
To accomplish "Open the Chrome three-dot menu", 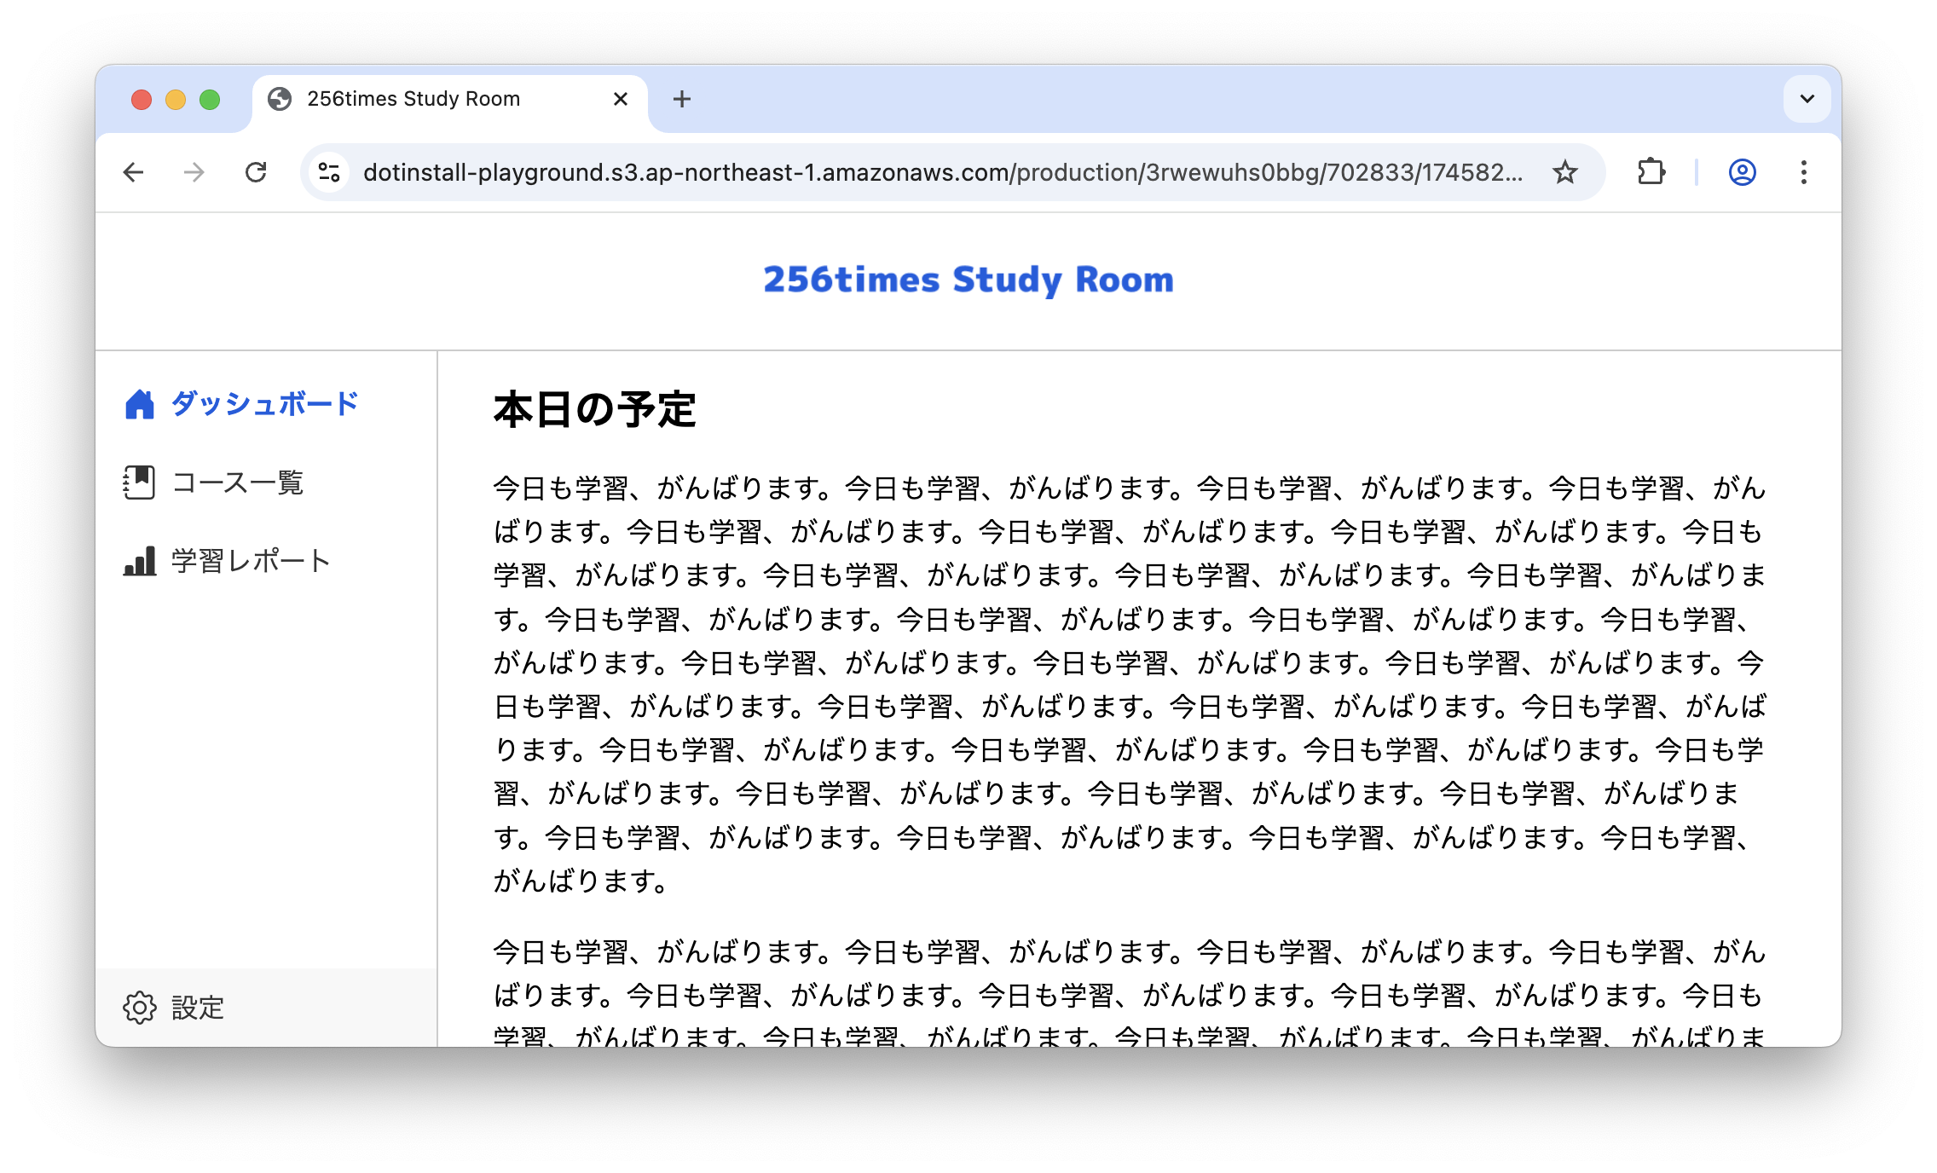I will [x=1803, y=172].
